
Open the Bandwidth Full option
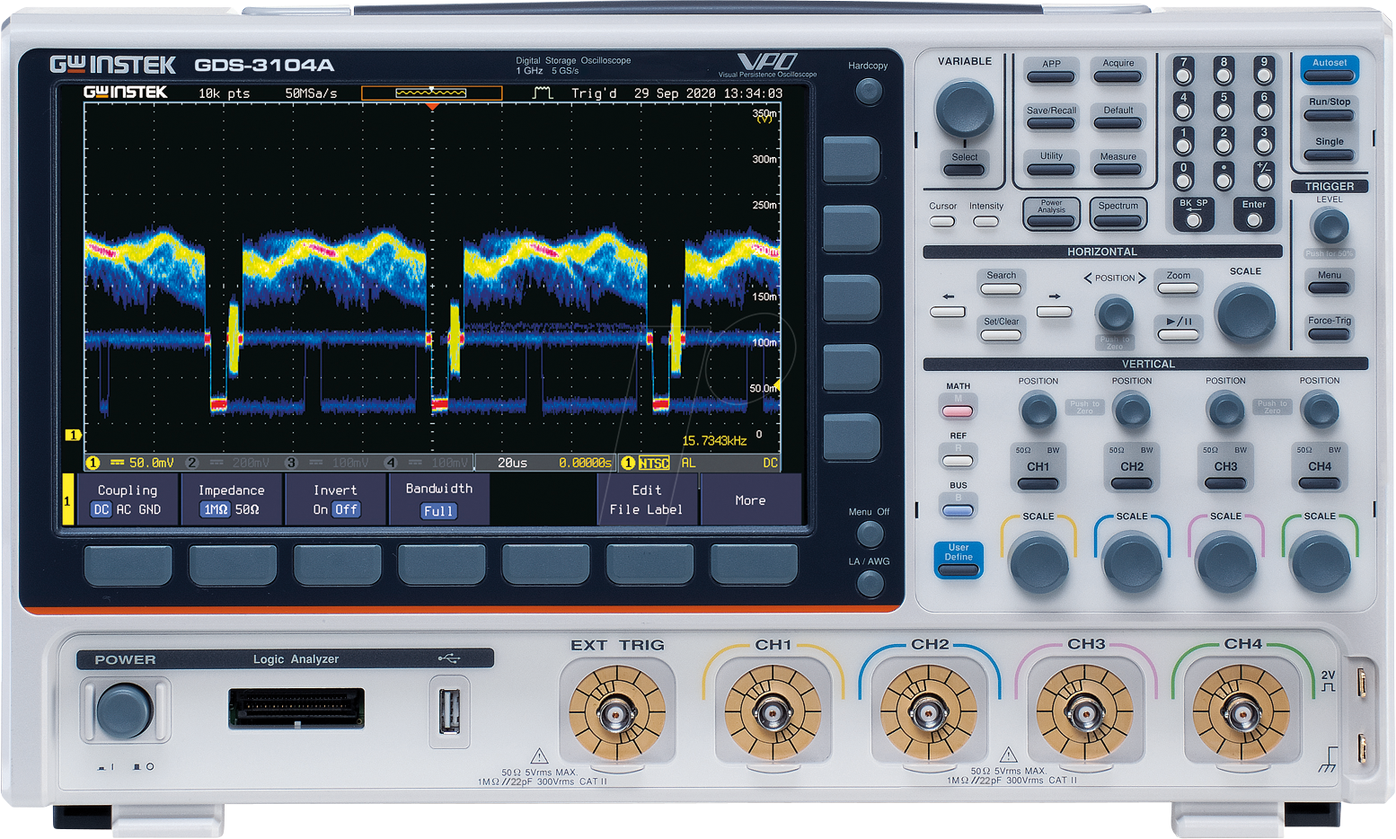coord(438,499)
